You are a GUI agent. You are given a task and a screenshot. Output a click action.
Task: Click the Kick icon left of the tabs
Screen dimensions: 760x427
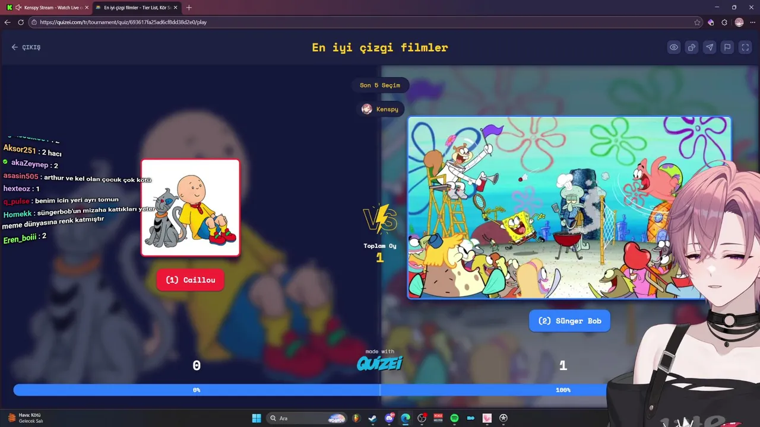9,8
